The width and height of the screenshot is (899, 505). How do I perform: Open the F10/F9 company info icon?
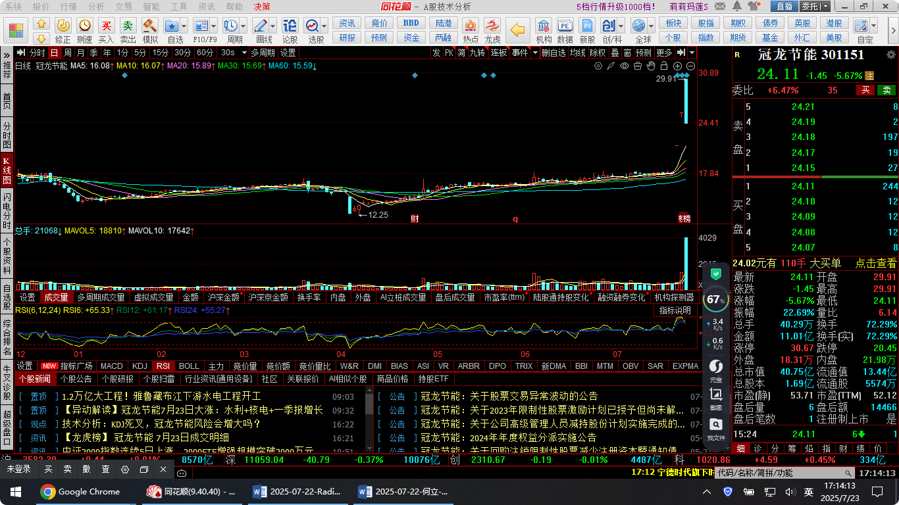(x=201, y=26)
